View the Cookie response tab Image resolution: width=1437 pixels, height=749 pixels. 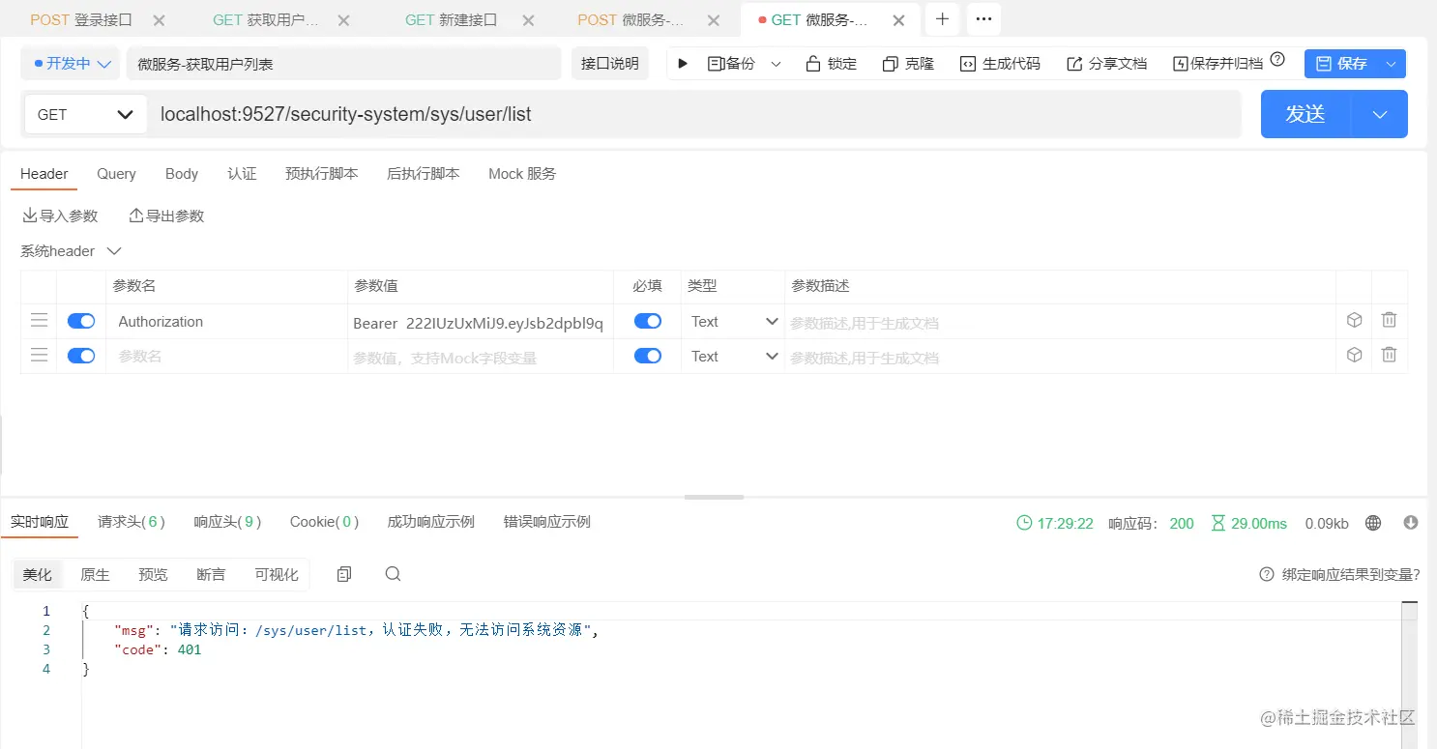pos(324,522)
